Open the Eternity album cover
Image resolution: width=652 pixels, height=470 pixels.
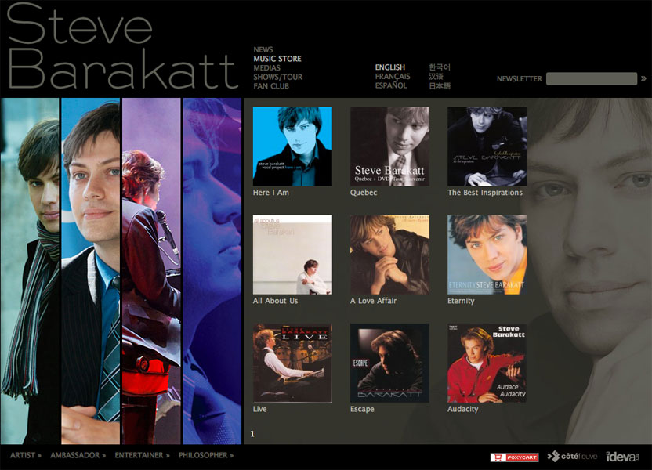pyautogui.click(x=487, y=255)
